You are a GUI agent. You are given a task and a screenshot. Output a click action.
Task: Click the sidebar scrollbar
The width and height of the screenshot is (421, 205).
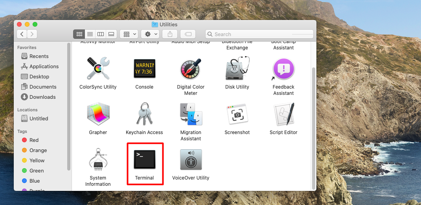69,107
